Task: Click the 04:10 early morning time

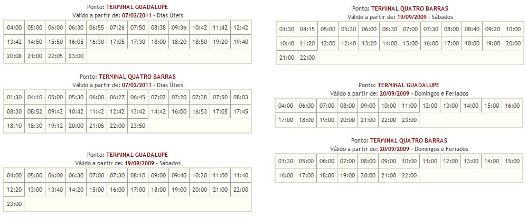Action: [35, 98]
